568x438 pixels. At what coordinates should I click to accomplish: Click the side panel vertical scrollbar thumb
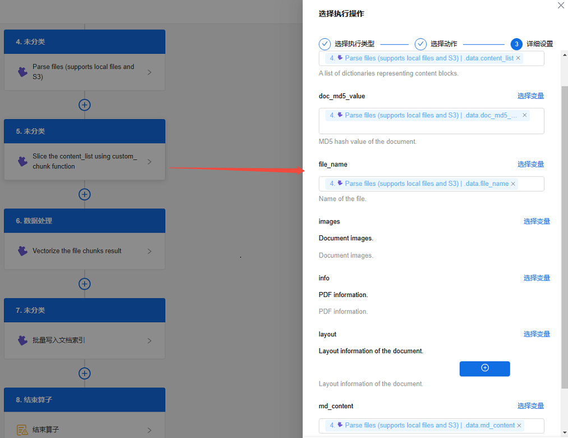565,237
